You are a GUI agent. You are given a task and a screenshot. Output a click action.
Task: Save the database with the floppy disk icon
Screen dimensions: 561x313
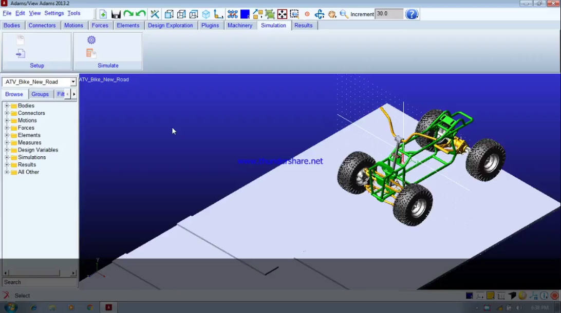point(116,14)
